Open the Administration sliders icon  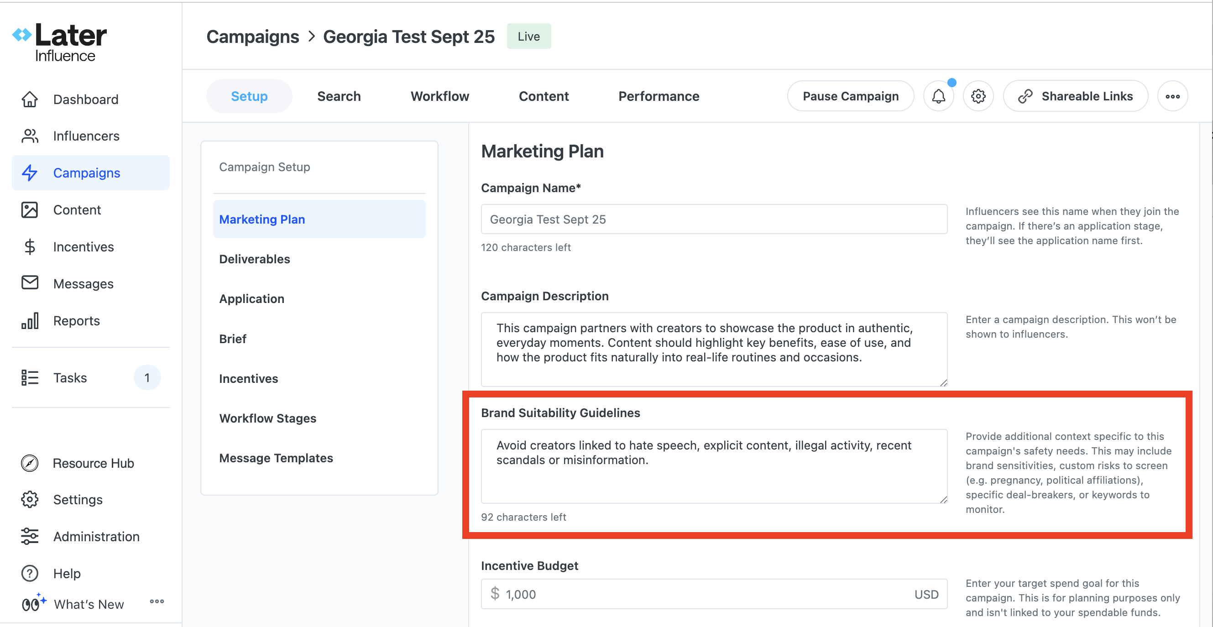point(30,536)
